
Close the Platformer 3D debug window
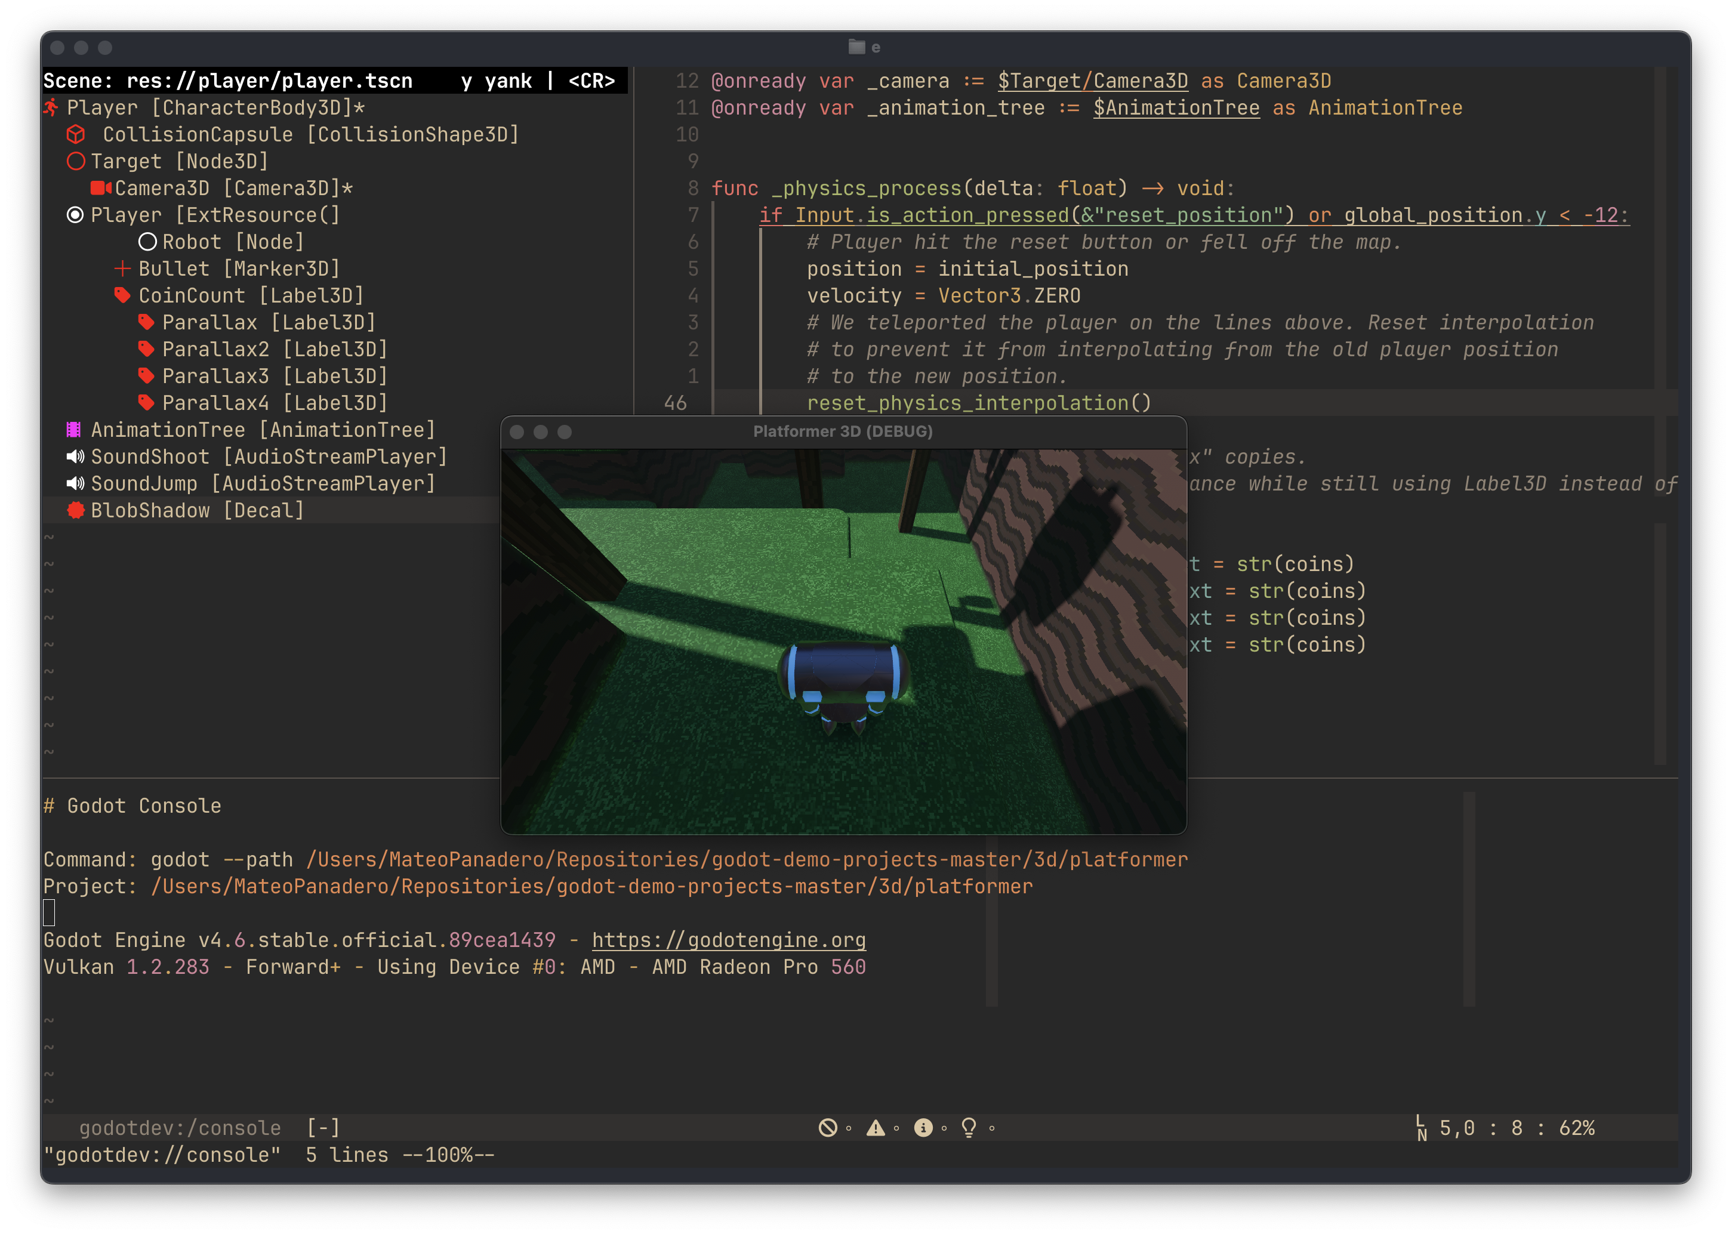(517, 431)
